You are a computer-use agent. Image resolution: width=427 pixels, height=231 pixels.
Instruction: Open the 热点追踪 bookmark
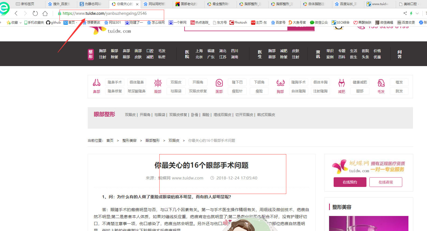(x=200, y=23)
